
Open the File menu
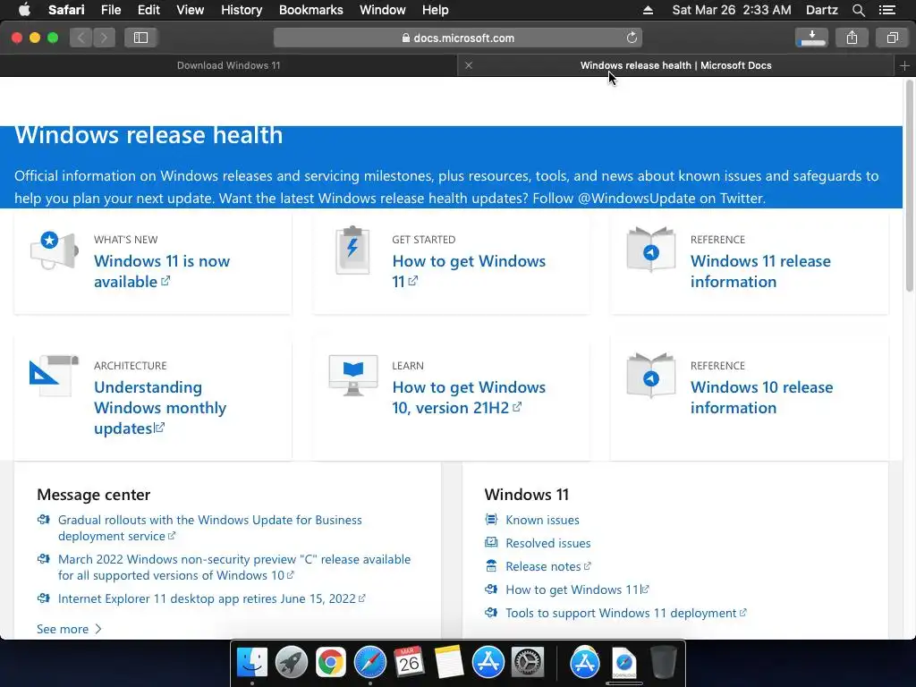(x=111, y=10)
